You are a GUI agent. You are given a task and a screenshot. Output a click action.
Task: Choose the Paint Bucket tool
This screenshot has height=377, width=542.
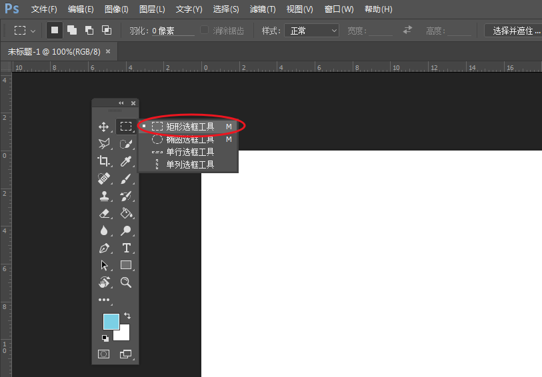(x=125, y=213)
